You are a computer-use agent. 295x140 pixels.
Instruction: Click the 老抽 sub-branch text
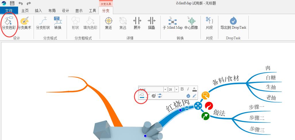271,97
